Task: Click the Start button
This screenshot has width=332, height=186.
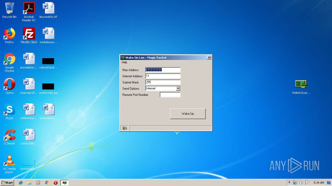Action: 7,183
